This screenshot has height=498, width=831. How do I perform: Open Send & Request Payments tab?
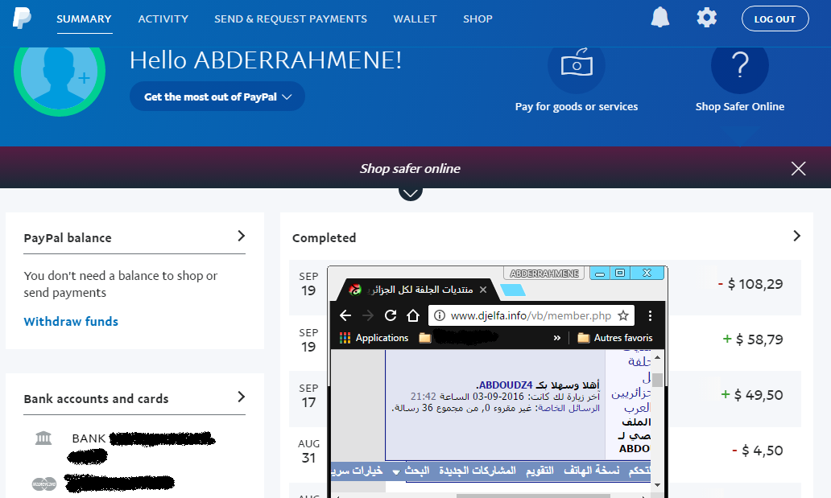[x=291, y=19]
